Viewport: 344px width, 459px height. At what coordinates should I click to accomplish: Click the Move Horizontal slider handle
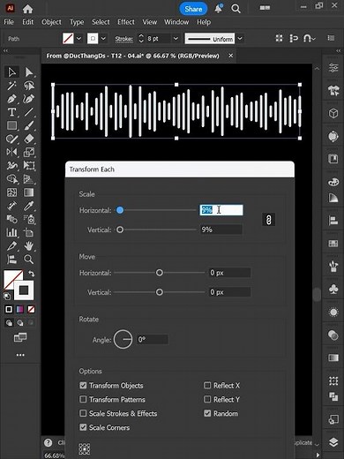click(160, 273)
